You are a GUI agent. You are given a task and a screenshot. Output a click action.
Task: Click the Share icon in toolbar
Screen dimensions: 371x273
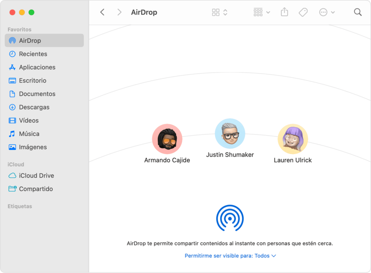[284, 12]
